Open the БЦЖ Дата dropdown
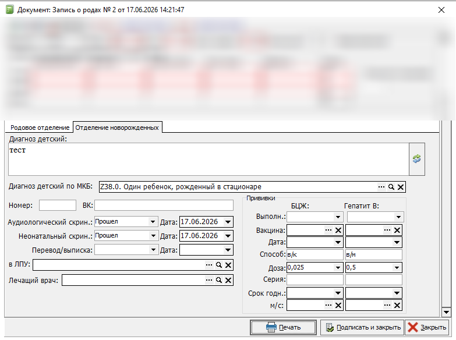Image resolution: width=456 pixels, height=340 pixels. [x=338, y=242]
